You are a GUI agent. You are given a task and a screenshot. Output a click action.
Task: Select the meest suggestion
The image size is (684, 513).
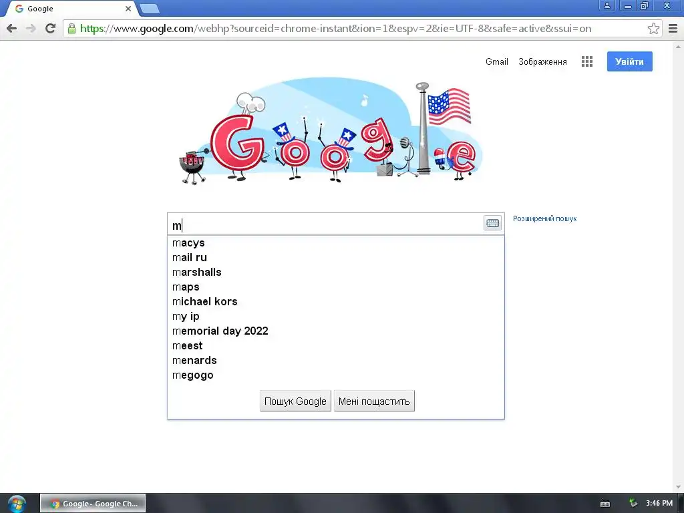(336, 346)
